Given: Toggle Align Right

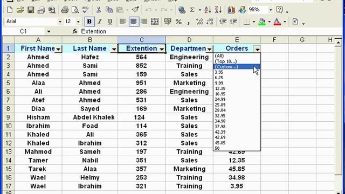Looking at the screenshot, I should click(x=144, y=22).
